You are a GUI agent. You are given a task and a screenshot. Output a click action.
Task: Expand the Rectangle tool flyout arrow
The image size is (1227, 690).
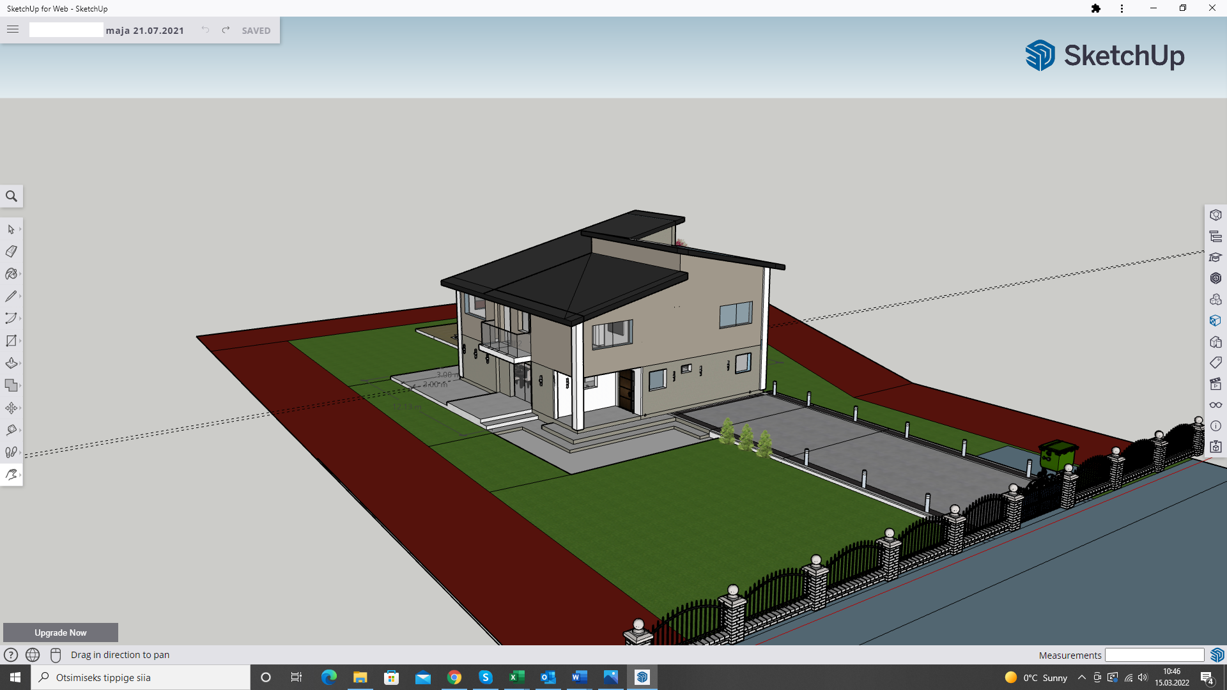(20, 341)
